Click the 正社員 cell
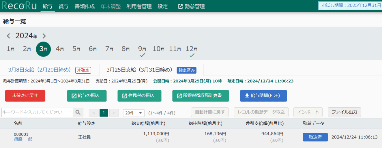 84,137
